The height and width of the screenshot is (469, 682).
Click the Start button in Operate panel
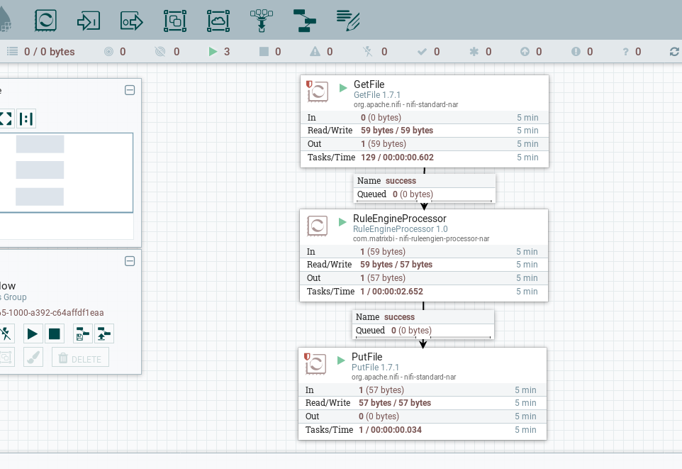pyautogui.click(x=33, y=333)
